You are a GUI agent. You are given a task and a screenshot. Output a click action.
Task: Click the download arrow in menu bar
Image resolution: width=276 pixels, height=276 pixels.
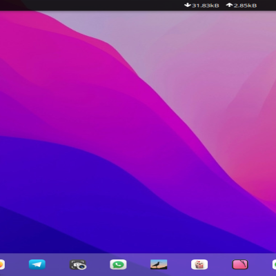pos(188,5)
